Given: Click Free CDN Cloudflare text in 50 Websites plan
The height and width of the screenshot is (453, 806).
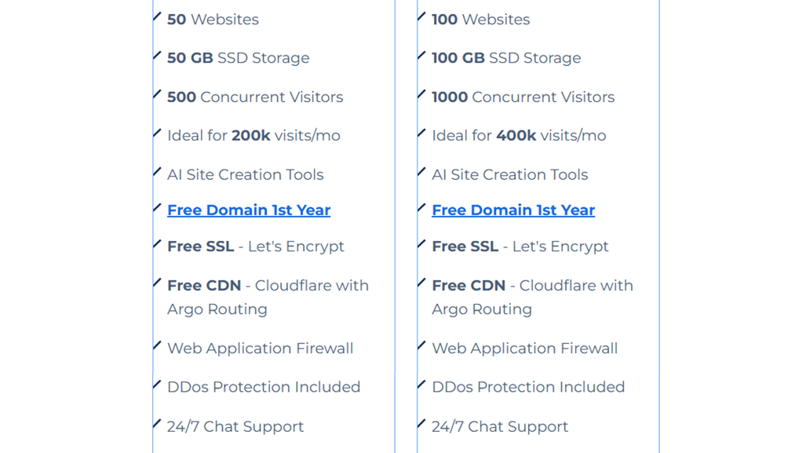Looking at the screenshot, I should click(x=268, y=286).
